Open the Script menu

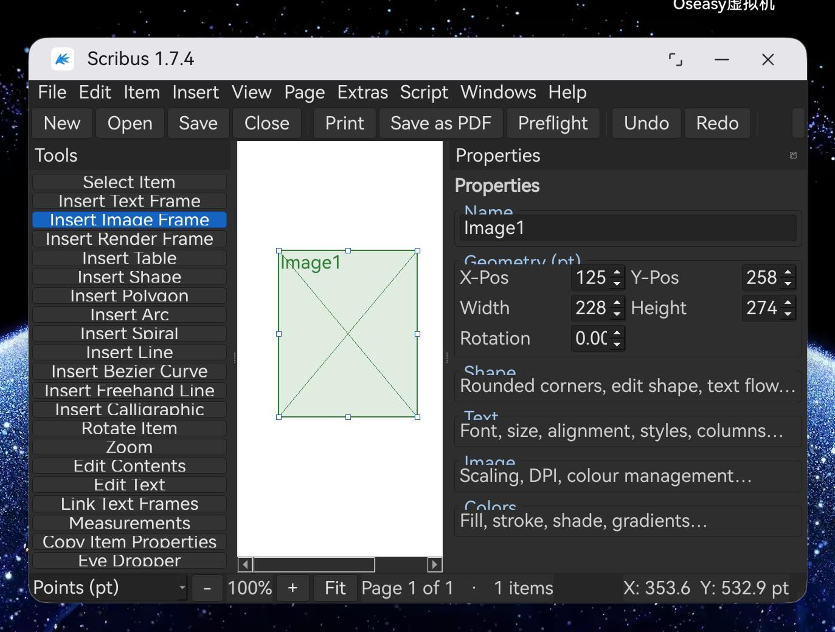click(424, 92)
